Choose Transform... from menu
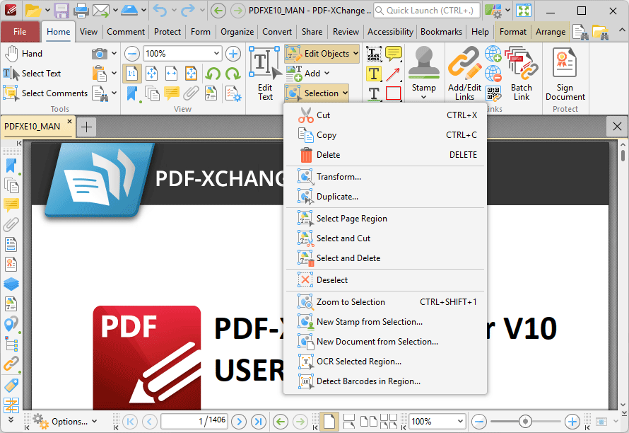The image size is (629, 433). coord(385,177)
